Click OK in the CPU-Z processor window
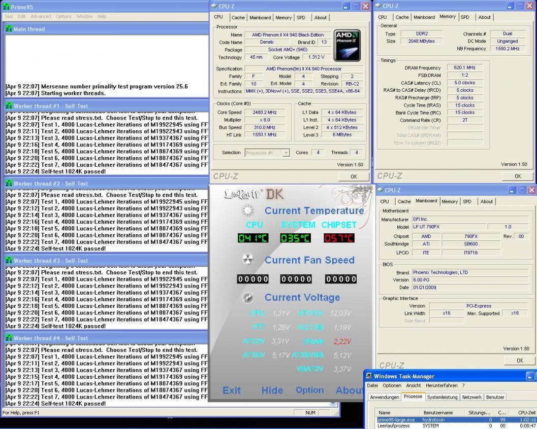 [354, 176]
